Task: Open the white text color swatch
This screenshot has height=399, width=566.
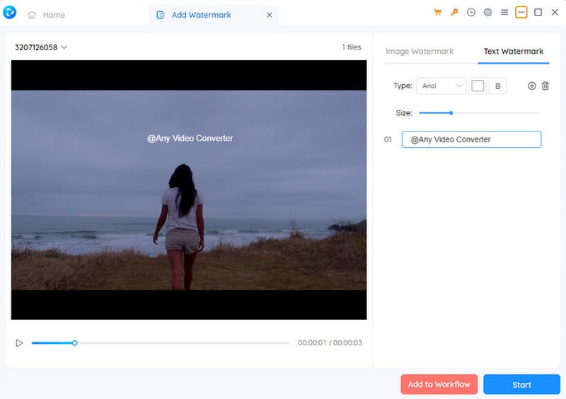Action: (x=478, y=86)
